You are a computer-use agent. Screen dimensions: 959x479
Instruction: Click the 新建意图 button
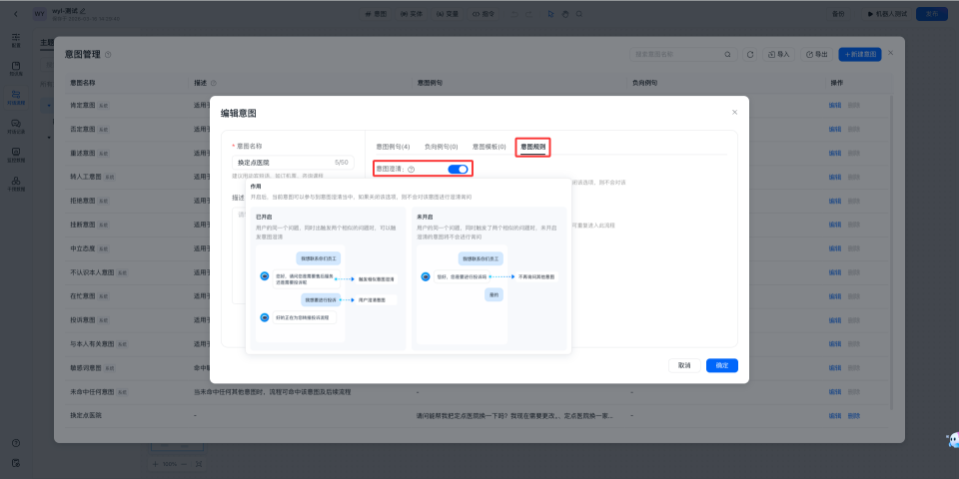tap(859, 54)
